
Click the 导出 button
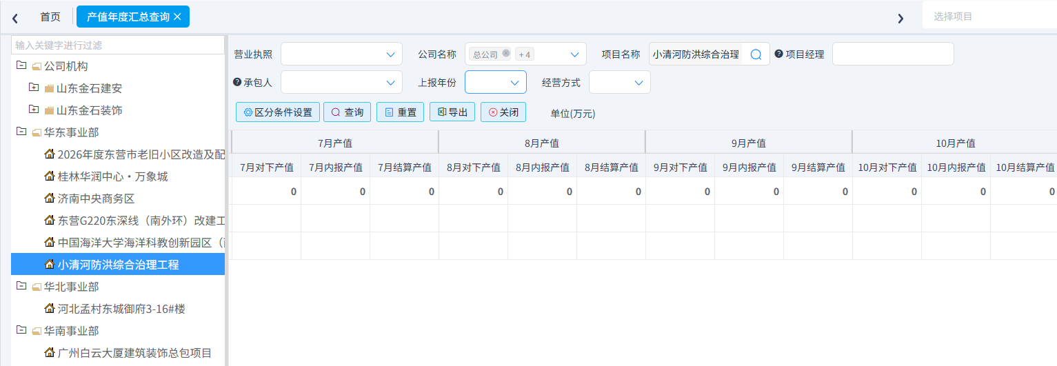pyautogui.click(x=452, y=112)
